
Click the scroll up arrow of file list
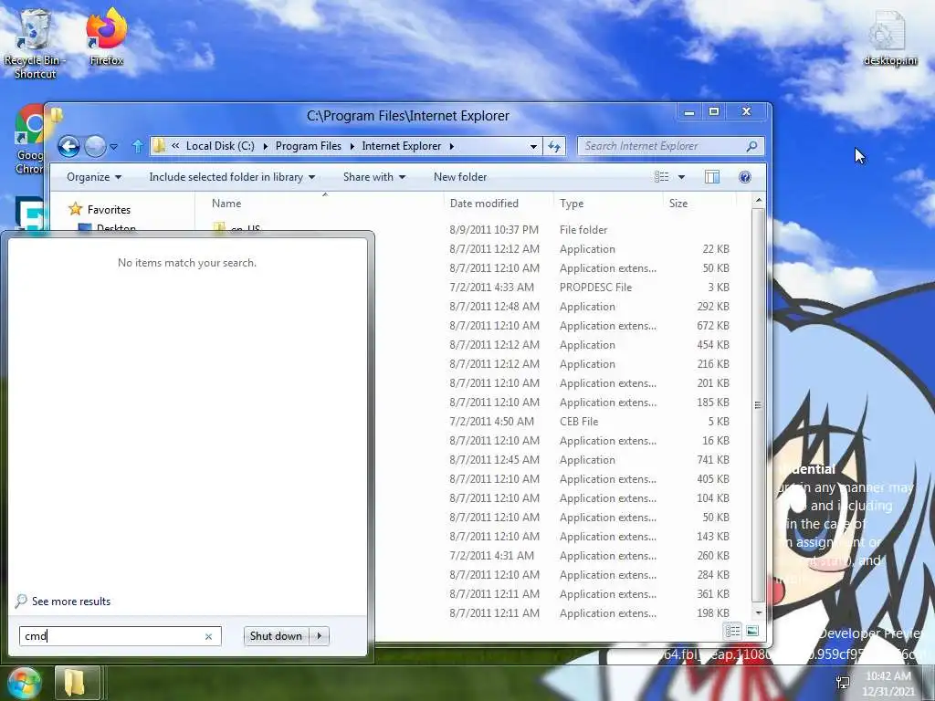coord(758,200)
